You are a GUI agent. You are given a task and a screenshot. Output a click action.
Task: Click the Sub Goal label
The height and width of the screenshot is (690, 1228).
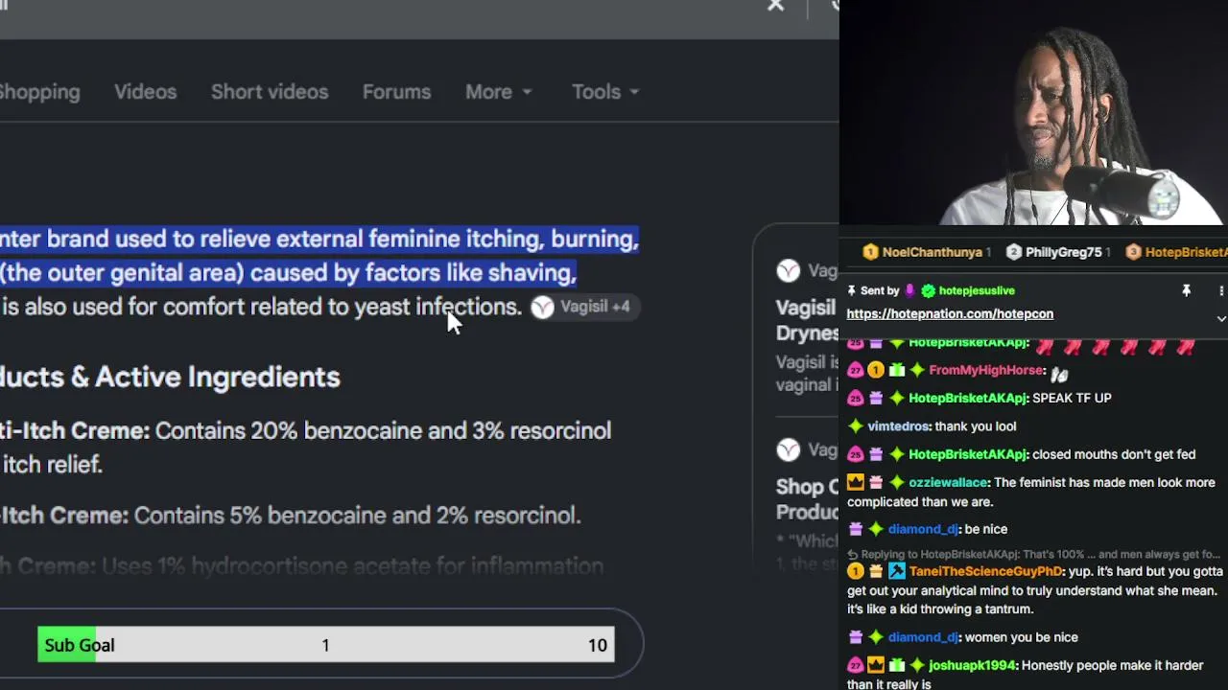point(80,645)
